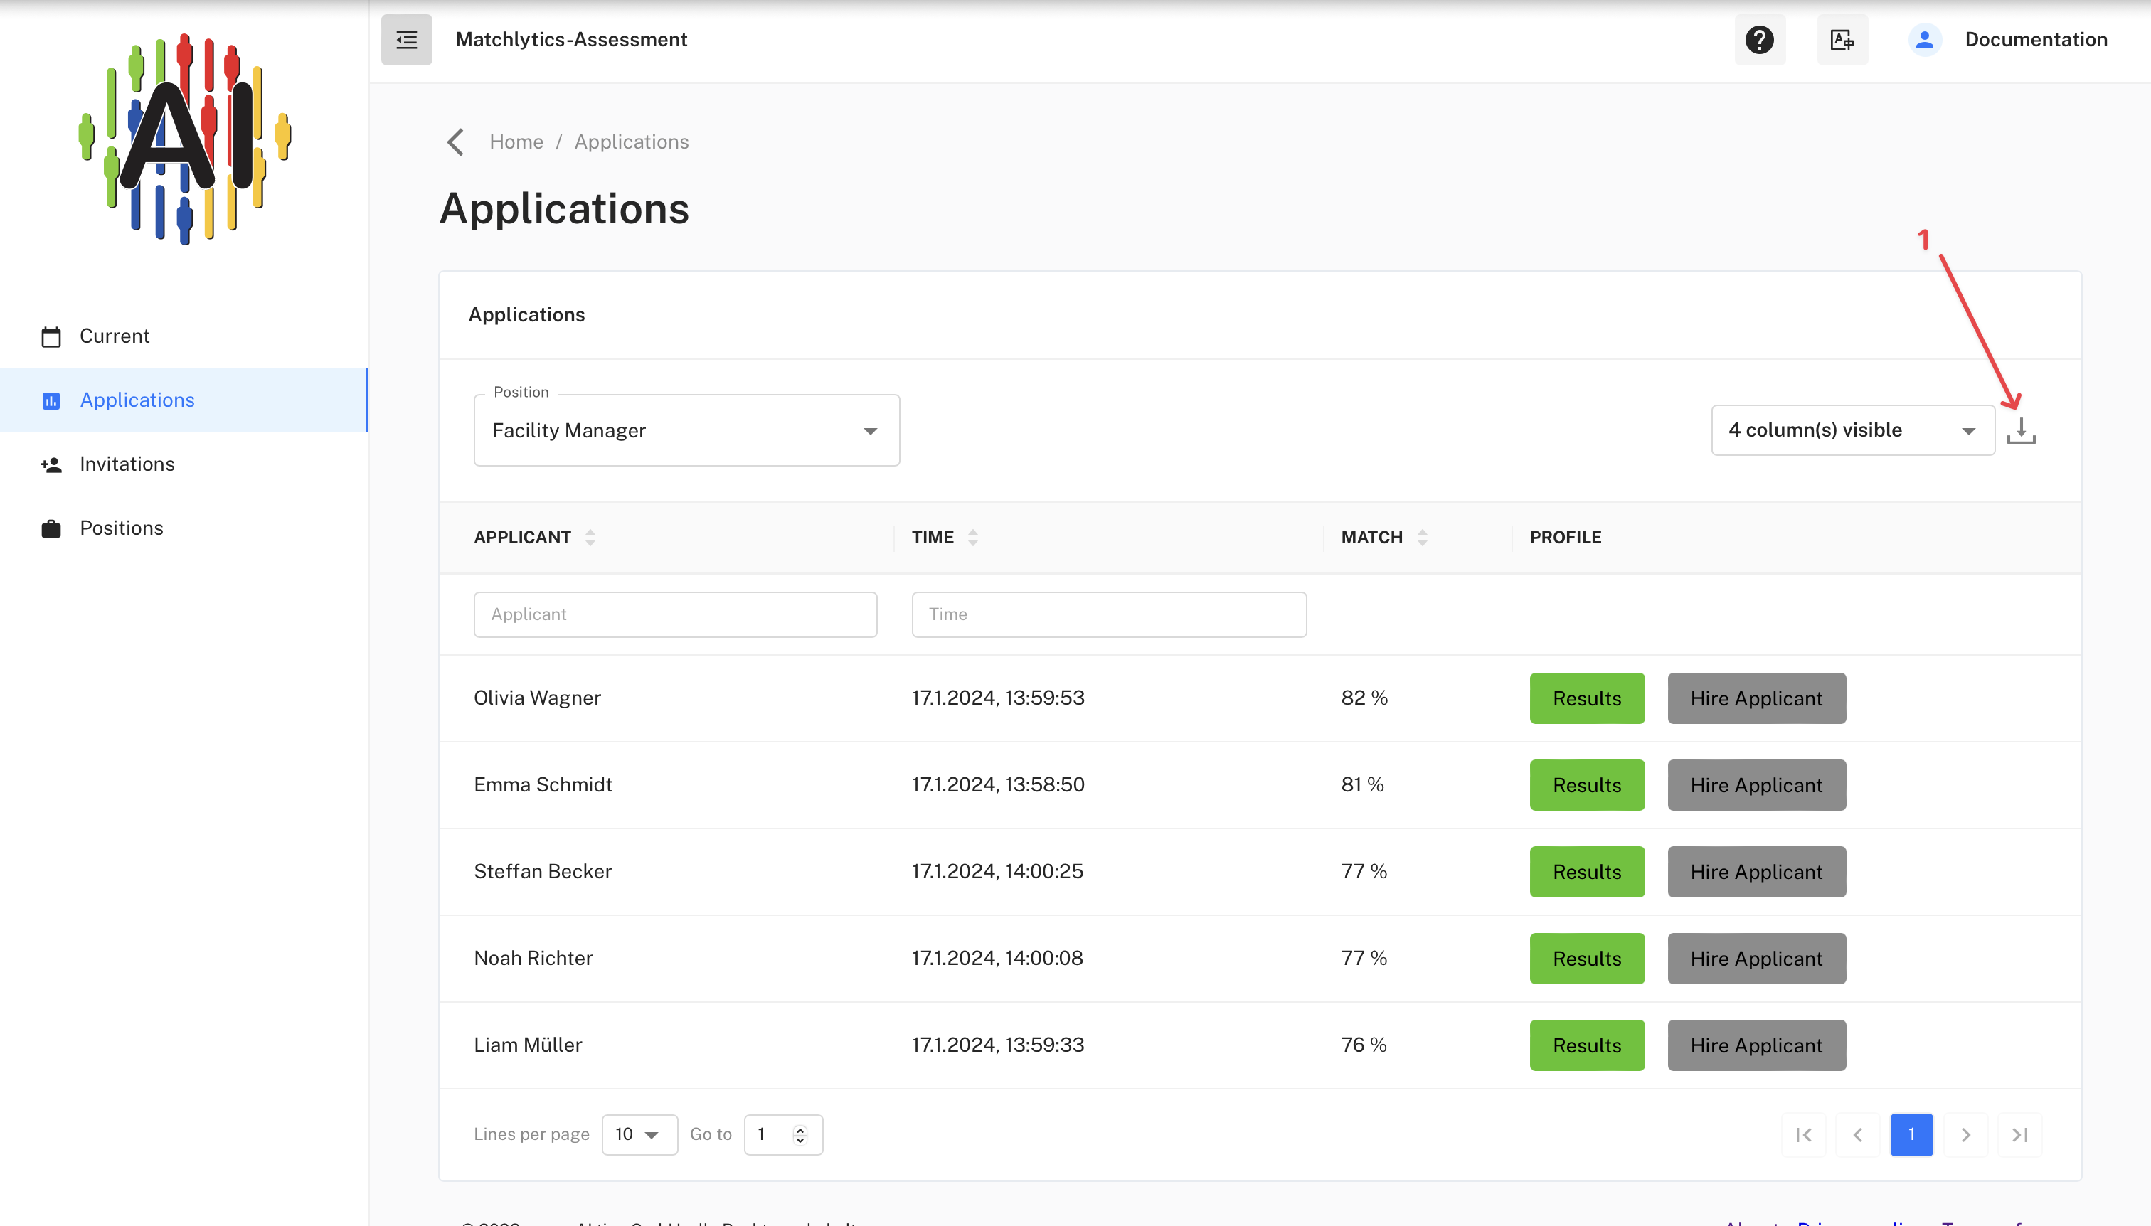The height and width of the screenshot is (1226, 2151).
Task: Click the AI logo image
Action: pyautogui.click(x=184, y=140)
